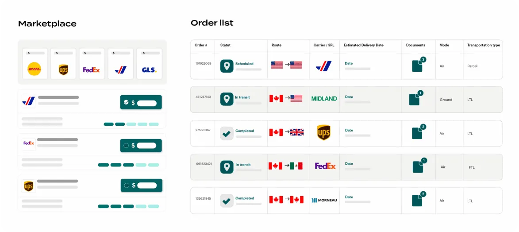Click Scheduled location pin status icon
This screenshot has height=232, width=519.
[227, 66]
